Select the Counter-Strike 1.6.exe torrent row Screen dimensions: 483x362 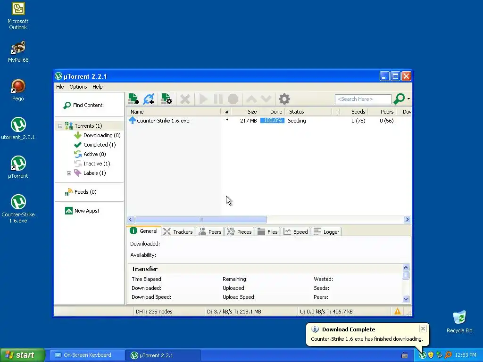[x=268, y=121]
